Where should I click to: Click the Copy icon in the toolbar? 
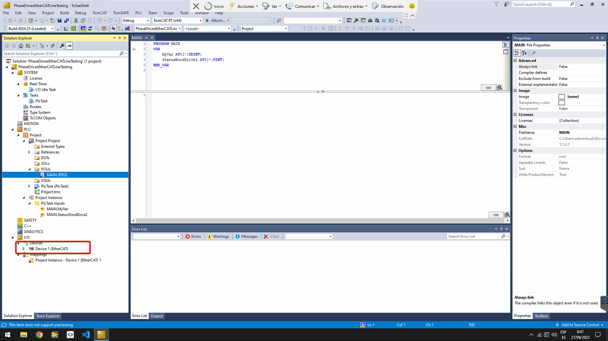[83, 20]
